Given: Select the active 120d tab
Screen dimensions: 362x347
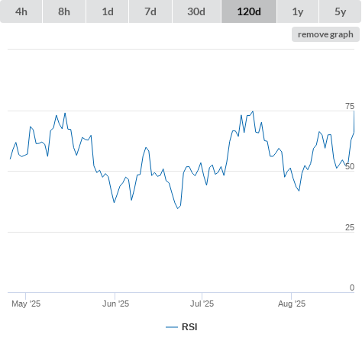Looking at the screenshot, I should click(249, 11).
